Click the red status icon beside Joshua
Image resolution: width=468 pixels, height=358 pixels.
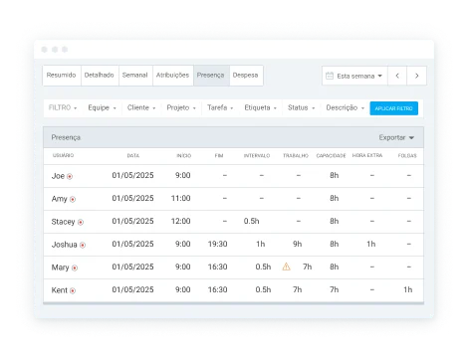pyautogui.click(x=83, y=246)
